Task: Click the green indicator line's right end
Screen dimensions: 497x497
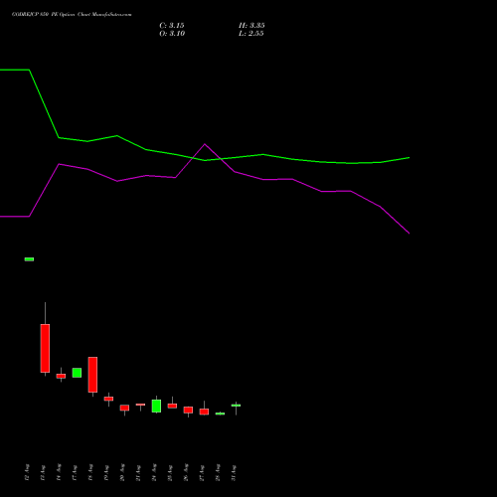Action: click(409, 158)
